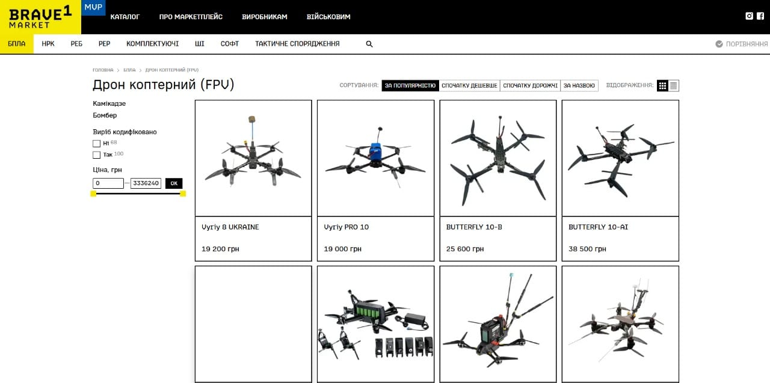Click the Порівняння checkmark icon
Viewport: 770px width, 383px height.
click(719, 44)
